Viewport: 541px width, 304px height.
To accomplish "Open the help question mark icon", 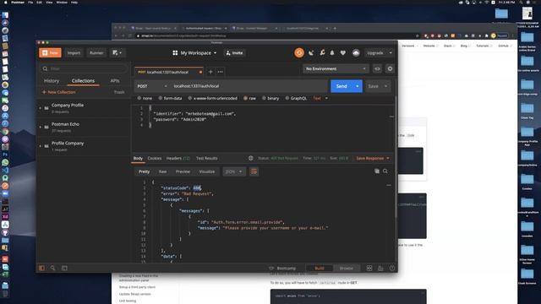I will click(x=392, y=268).
